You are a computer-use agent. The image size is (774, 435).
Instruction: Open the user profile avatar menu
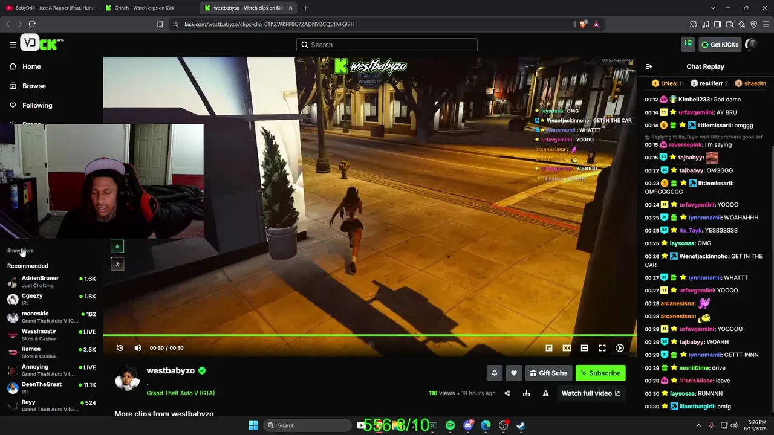[751, 44]
